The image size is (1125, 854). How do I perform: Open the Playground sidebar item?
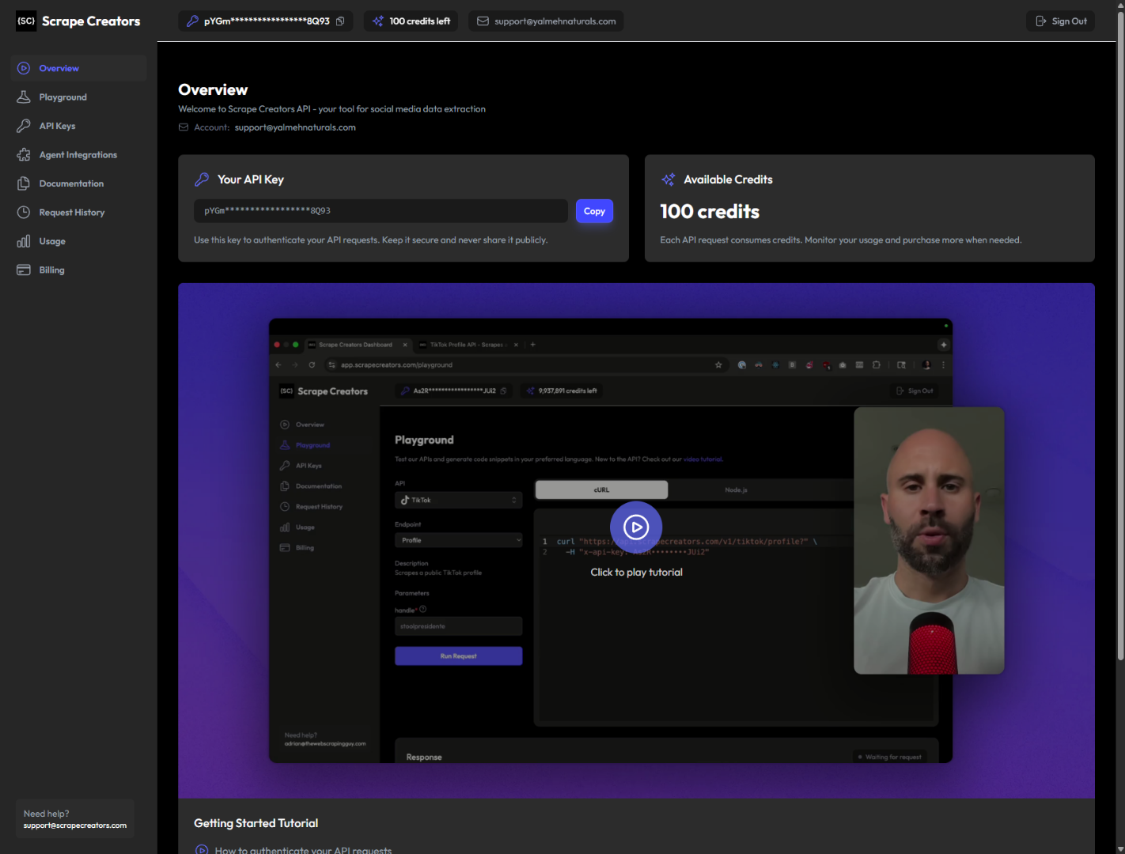click(79, 97)
